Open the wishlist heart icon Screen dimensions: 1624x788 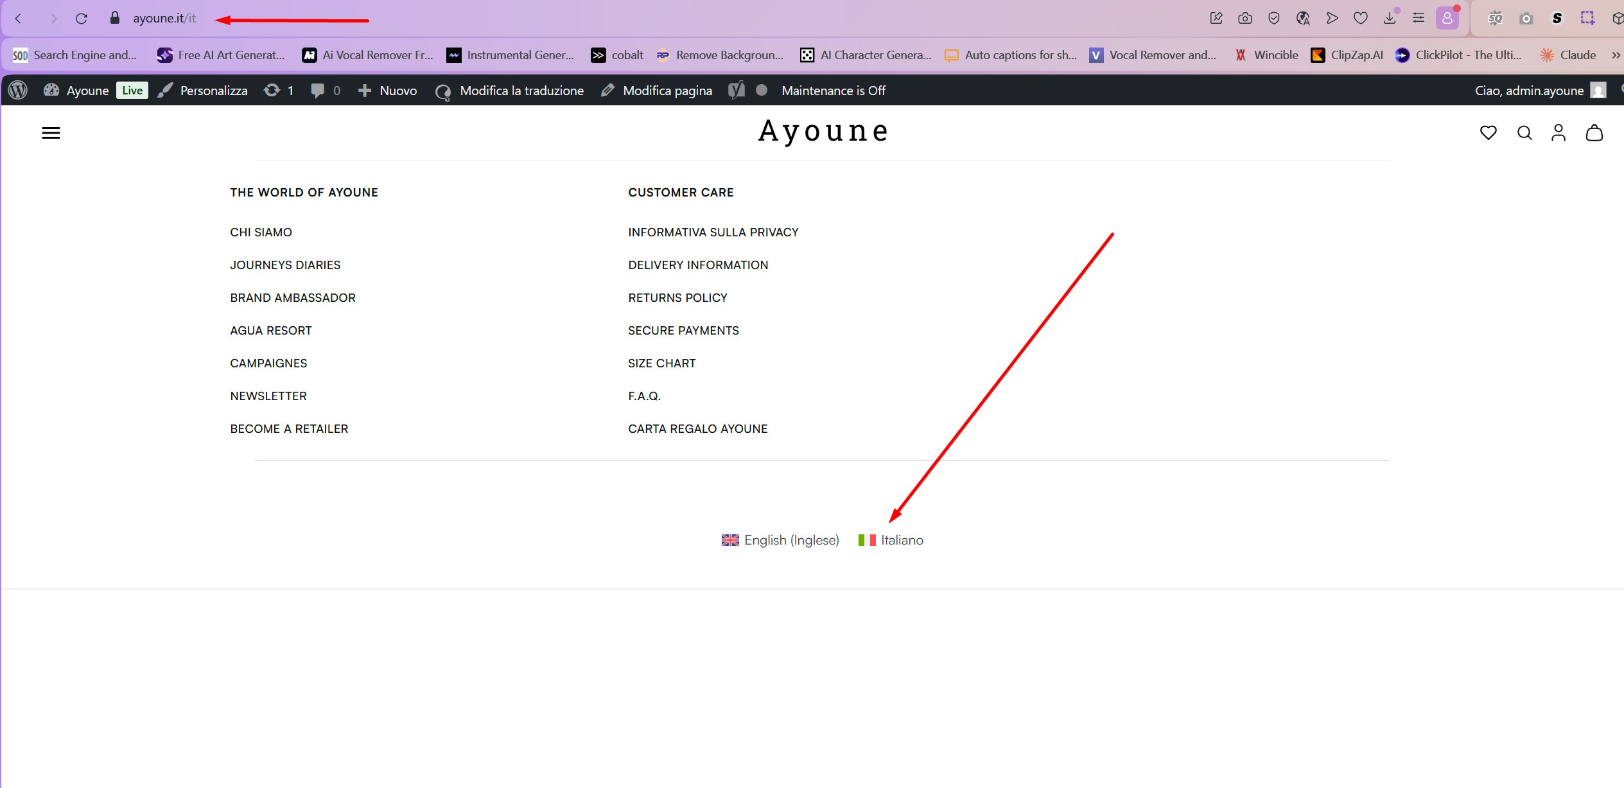pyautogui.click(x=1489, y=133)
